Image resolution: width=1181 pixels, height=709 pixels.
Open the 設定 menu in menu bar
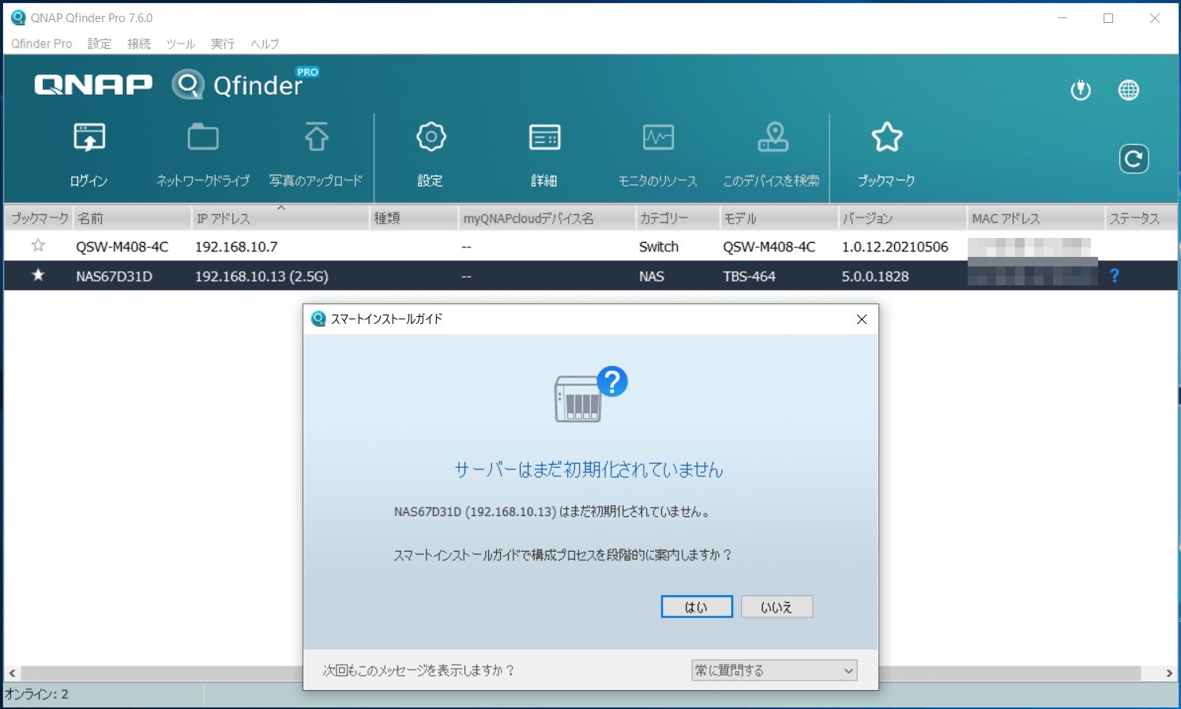(99, 43)
